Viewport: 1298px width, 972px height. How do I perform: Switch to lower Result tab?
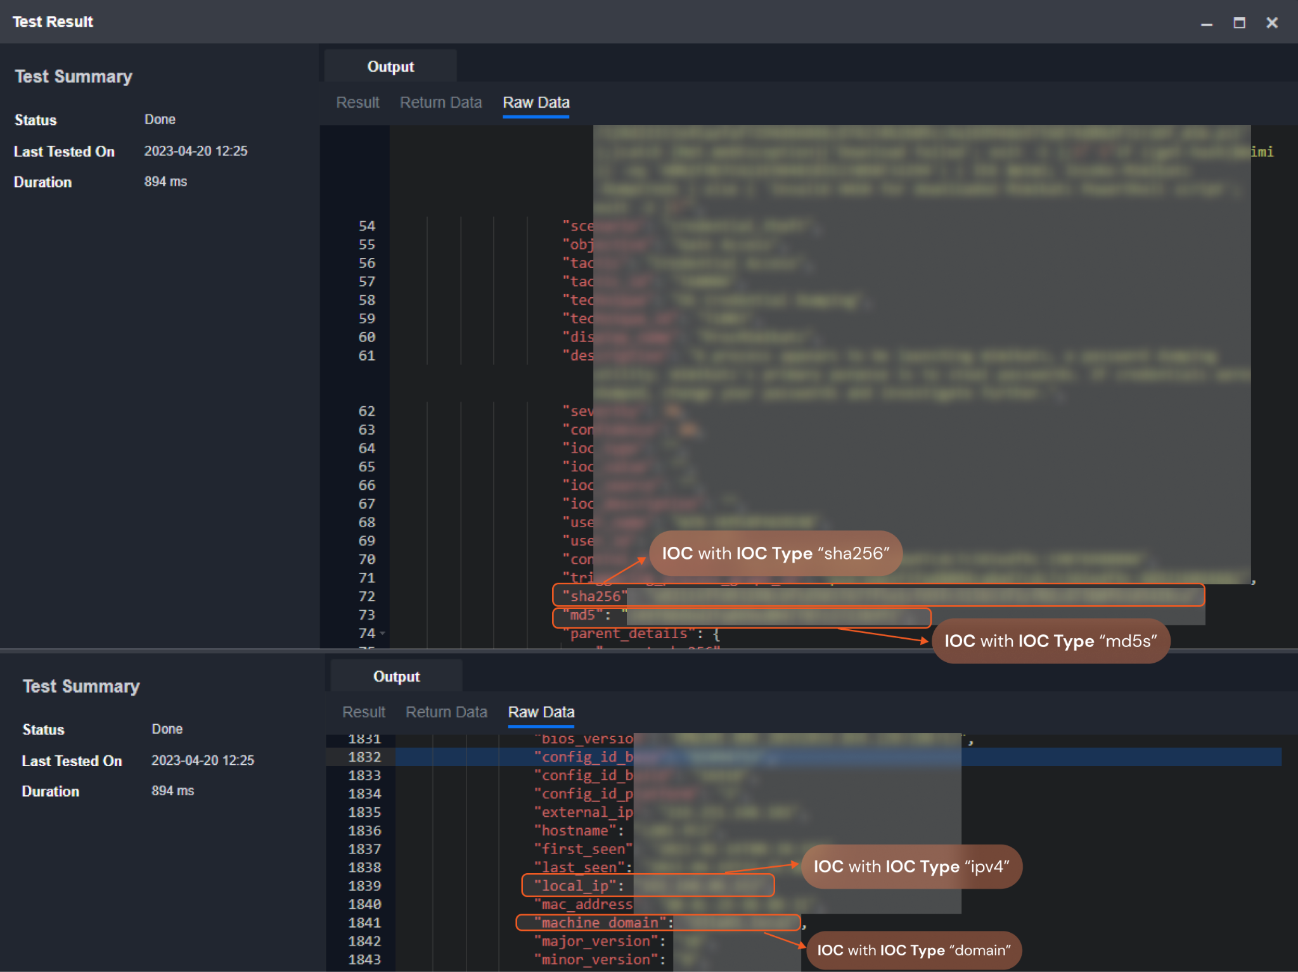[x=363, y=712]
